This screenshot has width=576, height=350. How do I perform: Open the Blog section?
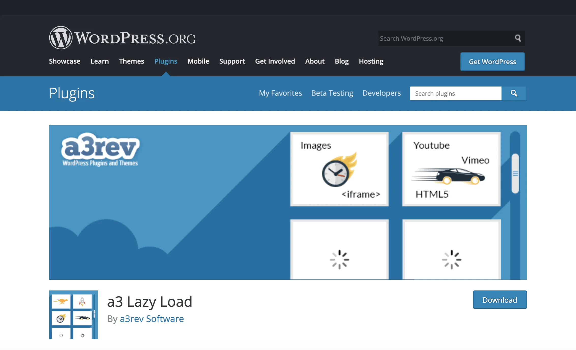point(342,61)
